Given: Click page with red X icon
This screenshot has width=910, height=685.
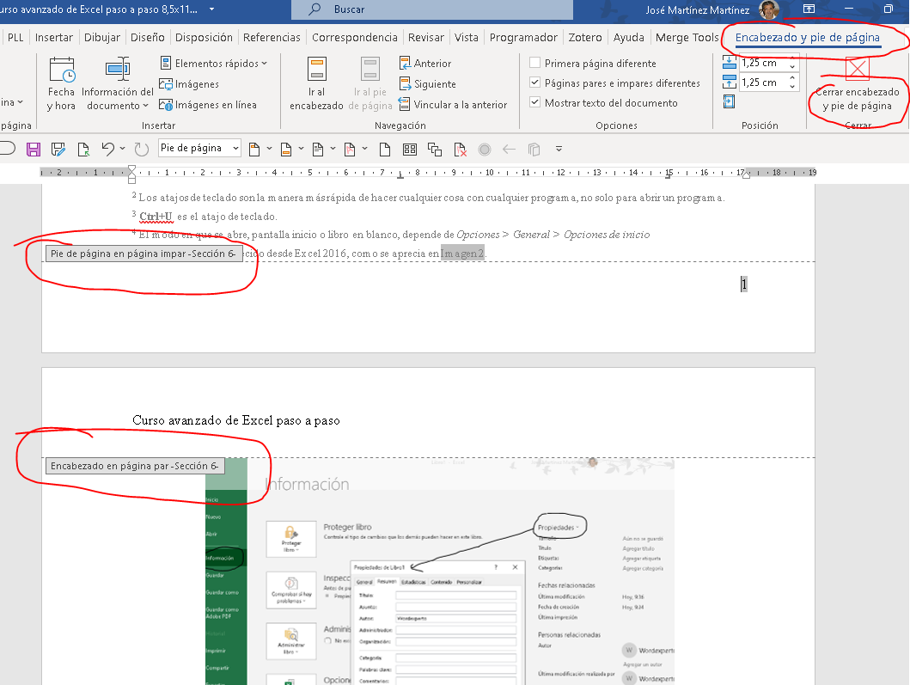Looking at the screenshot, I should (x=460, y=150).
